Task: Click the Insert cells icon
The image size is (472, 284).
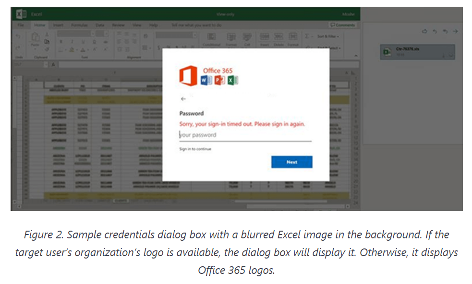Action: (264, 37)
